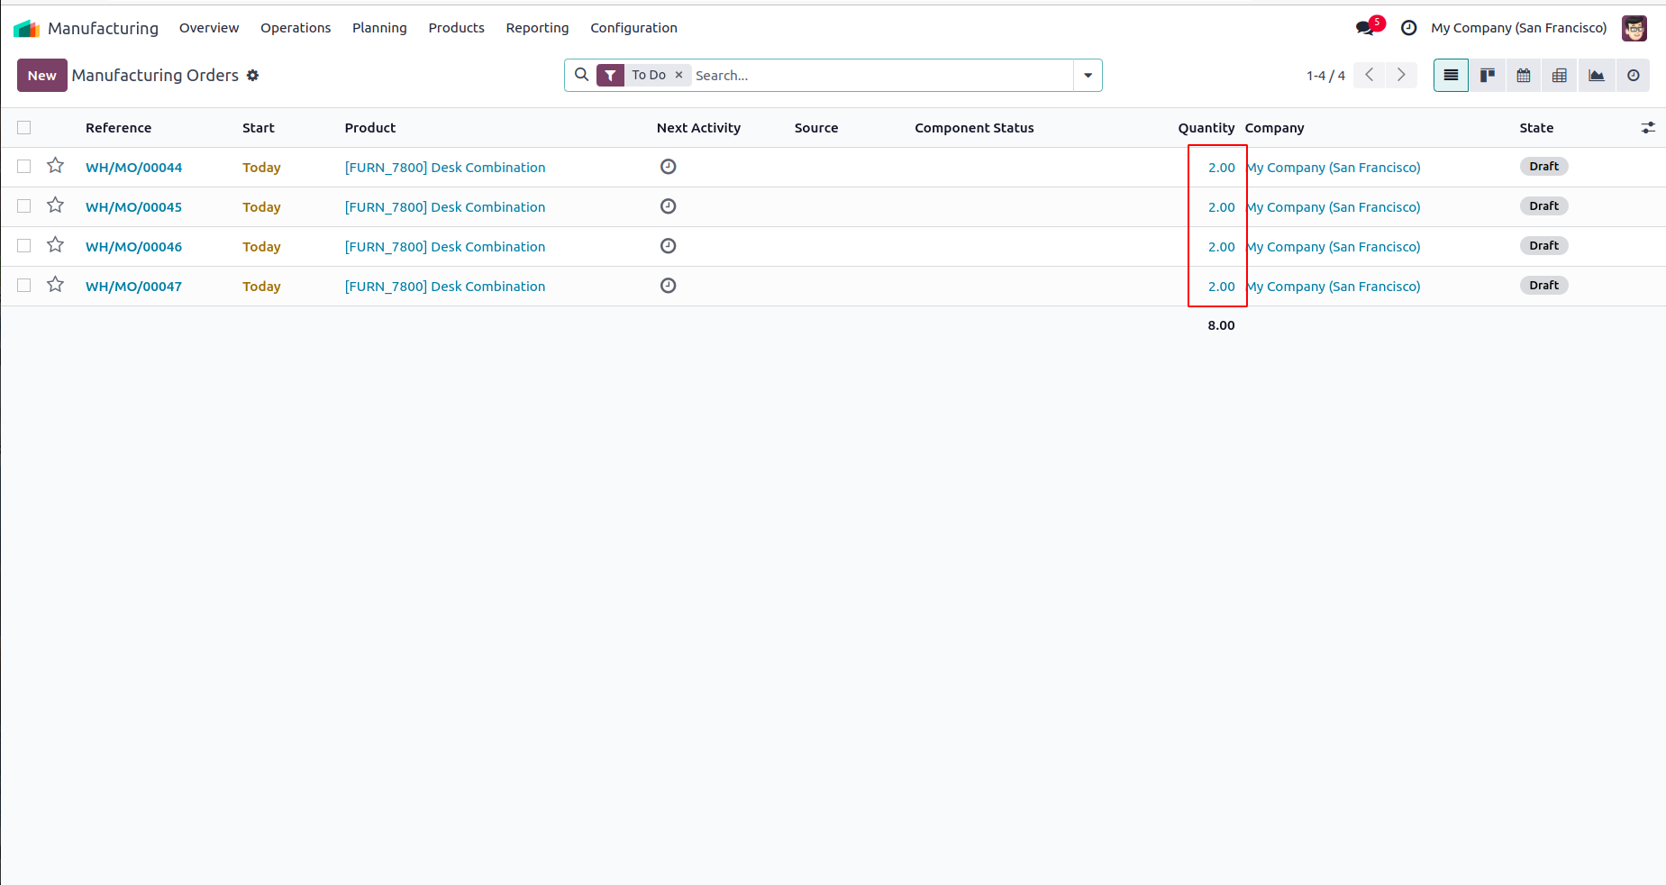
Task: Go to previous page of records
Action: point(1370,76)
